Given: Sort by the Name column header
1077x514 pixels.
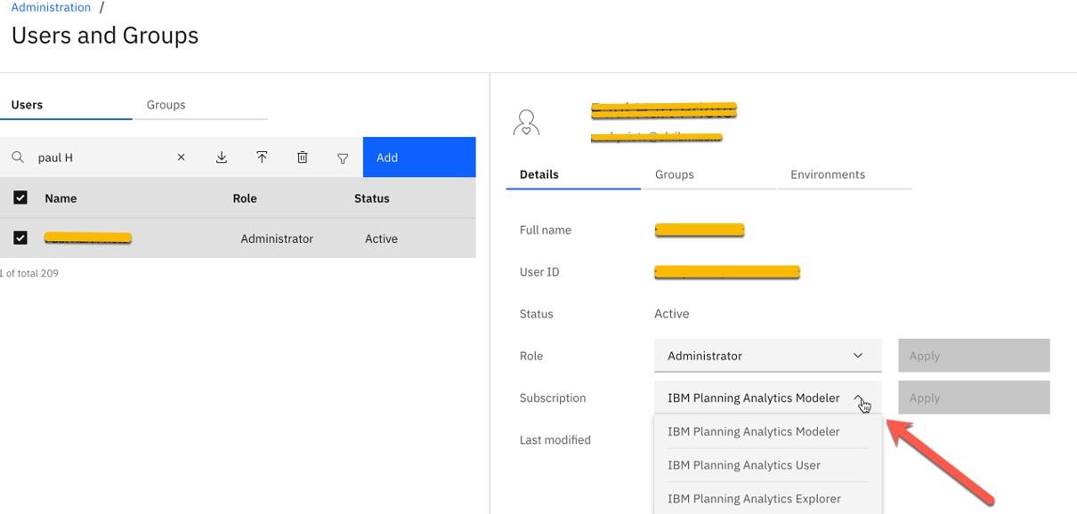Looking at the screenshot, I should click(61, 198).
